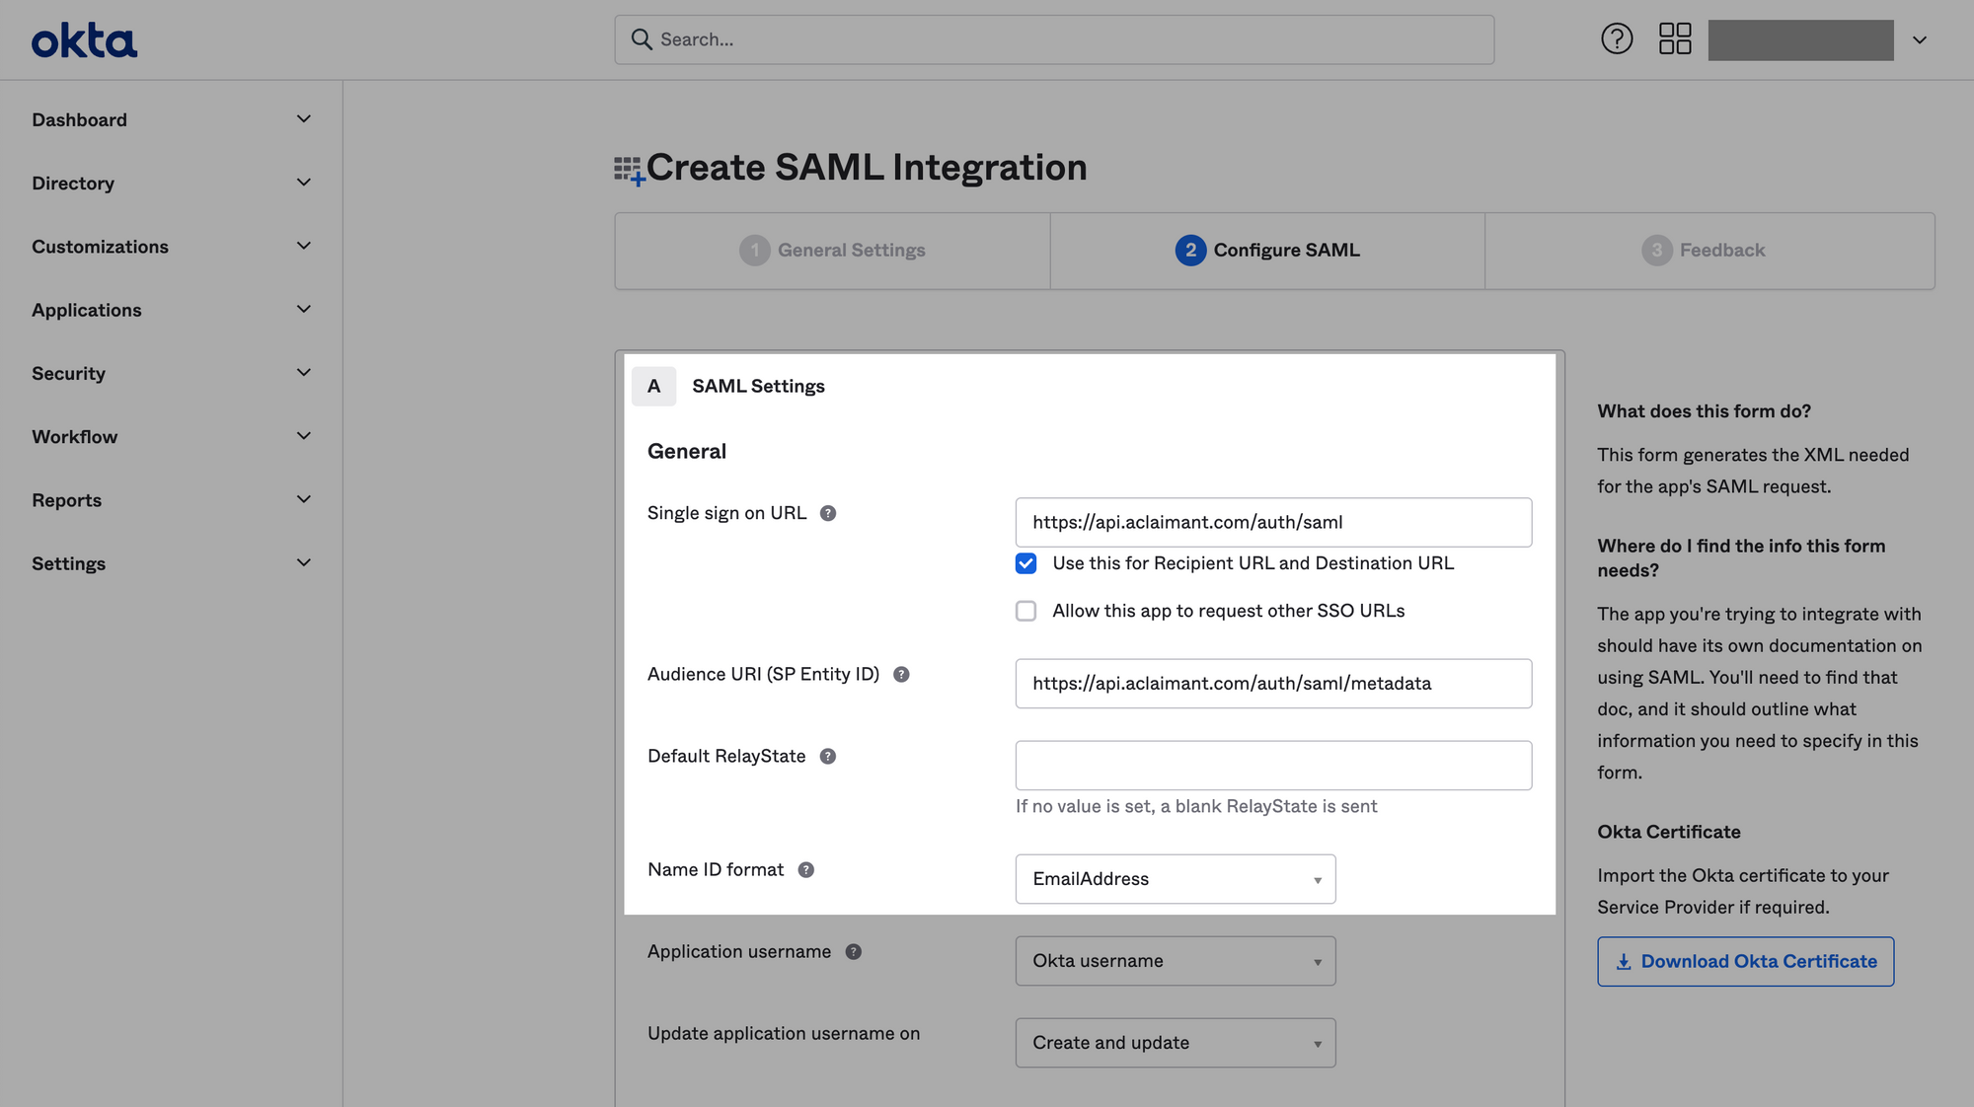The height and width of the screenshot is (1107, 1974).
Task: Click into the Default RelayState field
Action: (1273, 766)
